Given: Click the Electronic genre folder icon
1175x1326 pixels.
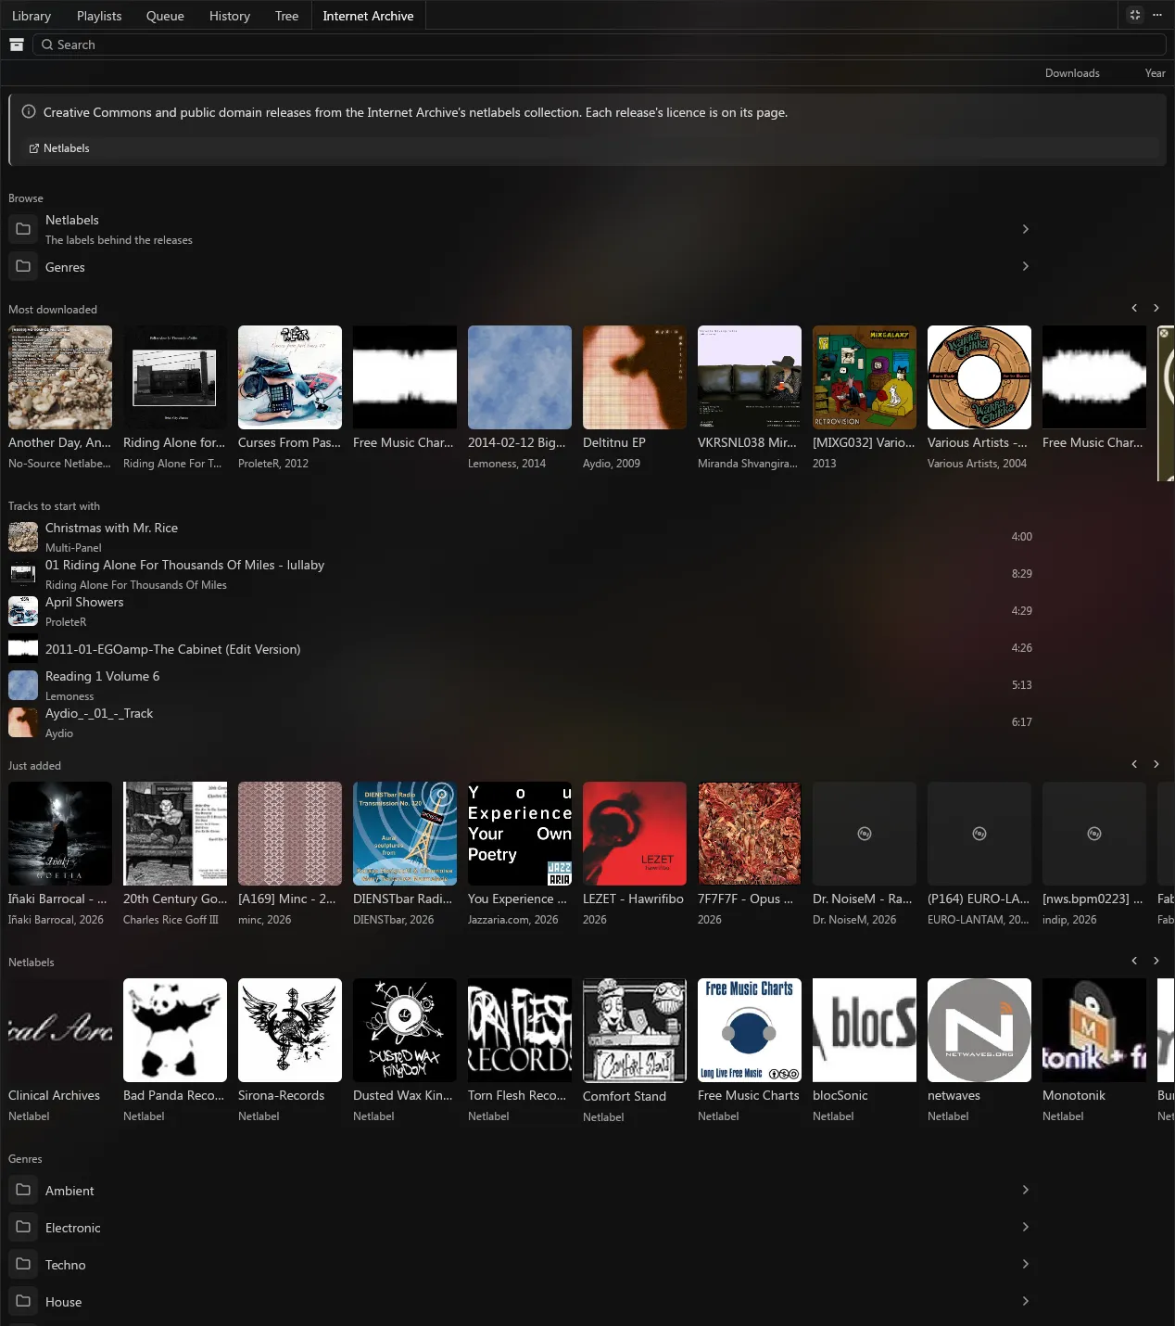Looking at the screenshot, I should coord(23,1227).
